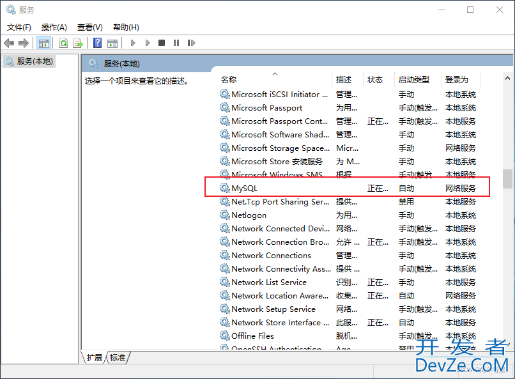This screenshot has width=515, height=379.
Task: Click the Back arrow toolbar icon
Action: tap(9, 43)
